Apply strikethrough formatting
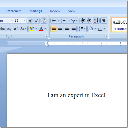This screenshot has width=128, height=128. [x=2, y=29]
